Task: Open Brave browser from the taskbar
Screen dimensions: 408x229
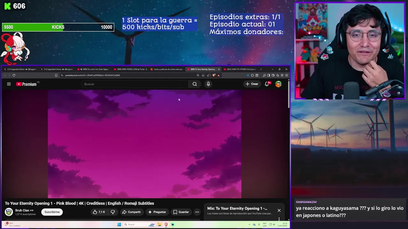Action: pos(166,225)
